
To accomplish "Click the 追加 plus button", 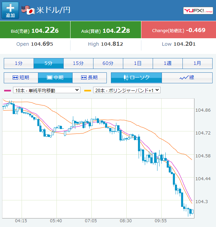I will click(x=10, y=10).
